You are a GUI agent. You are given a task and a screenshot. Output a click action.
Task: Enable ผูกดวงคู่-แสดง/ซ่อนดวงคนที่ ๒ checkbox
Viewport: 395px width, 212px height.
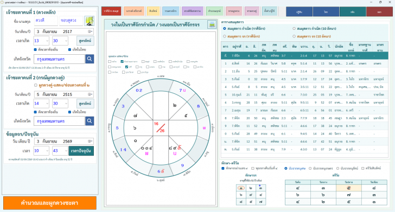[35, 85]
